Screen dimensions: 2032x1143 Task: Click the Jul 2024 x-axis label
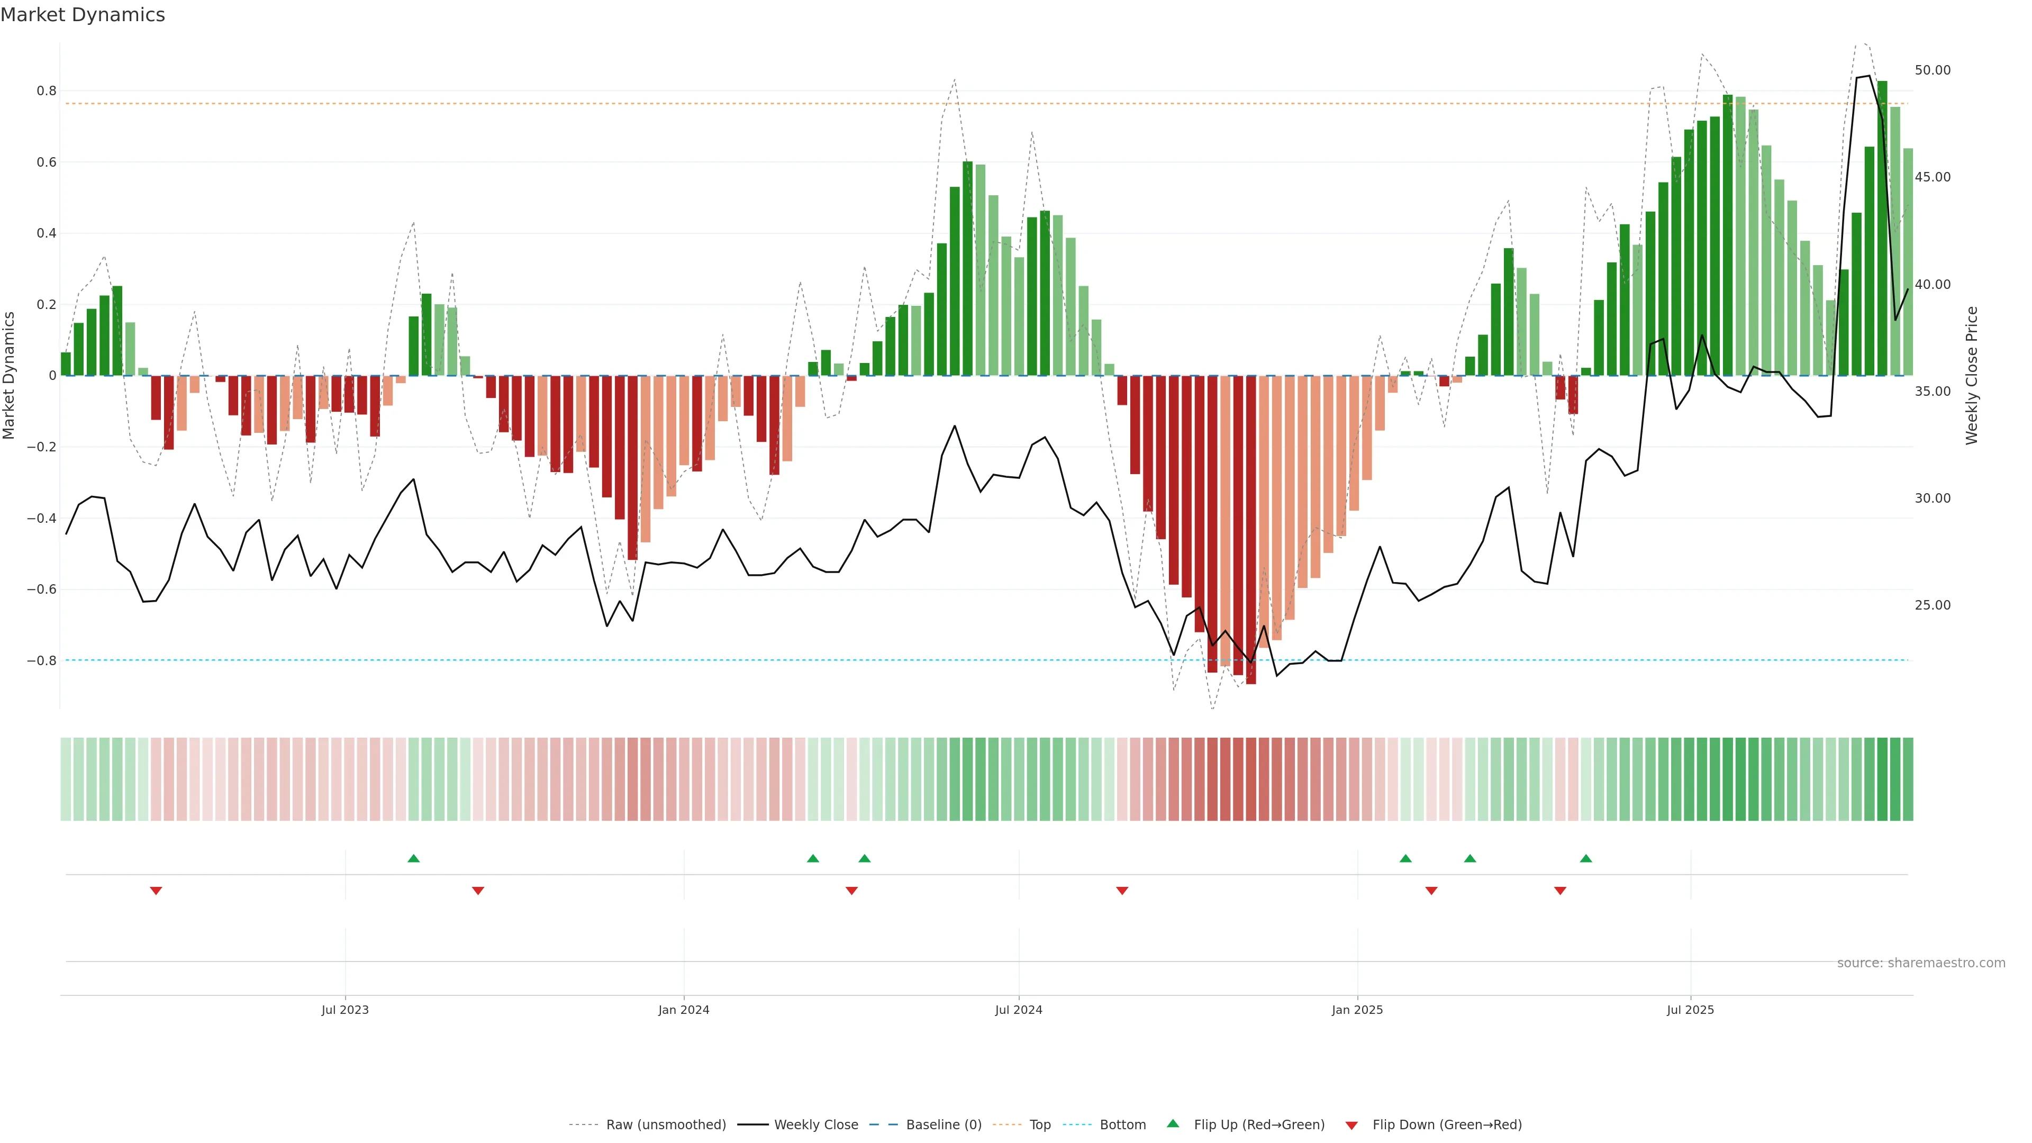click(x=1018, y=1010)
